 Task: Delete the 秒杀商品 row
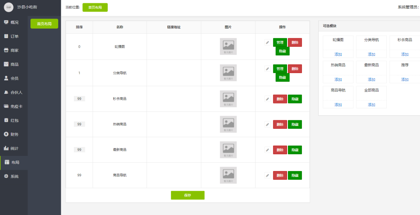pyautogui.click(x=280, y=99)
